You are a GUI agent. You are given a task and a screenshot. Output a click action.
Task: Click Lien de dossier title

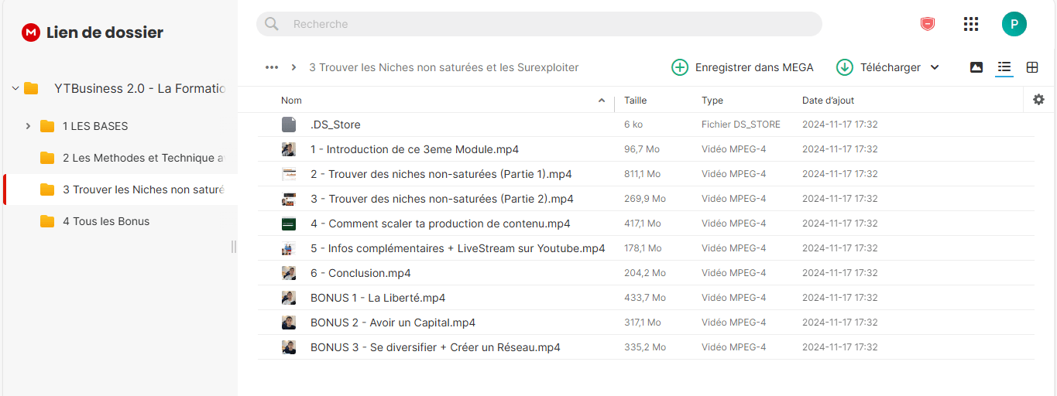point(105,32)
